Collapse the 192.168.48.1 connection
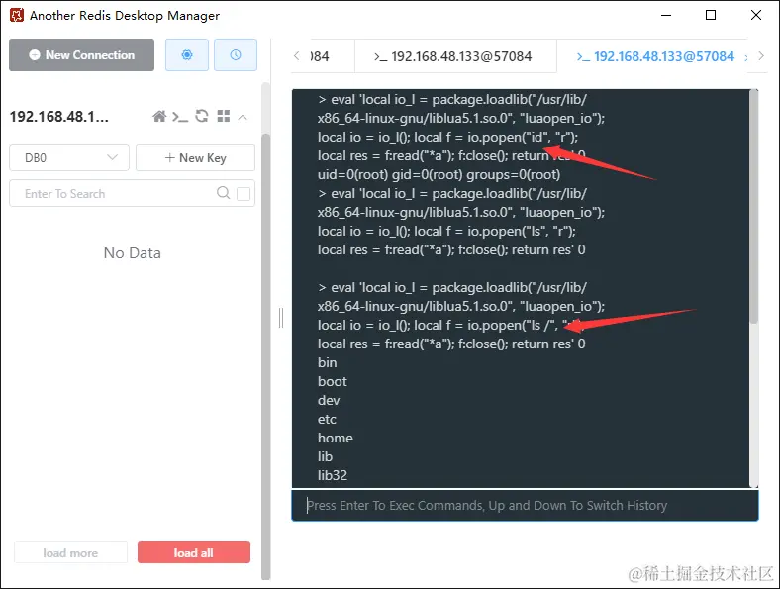Image resolution: width=780 pixels, height=589 pixels. tap(243, 118)
